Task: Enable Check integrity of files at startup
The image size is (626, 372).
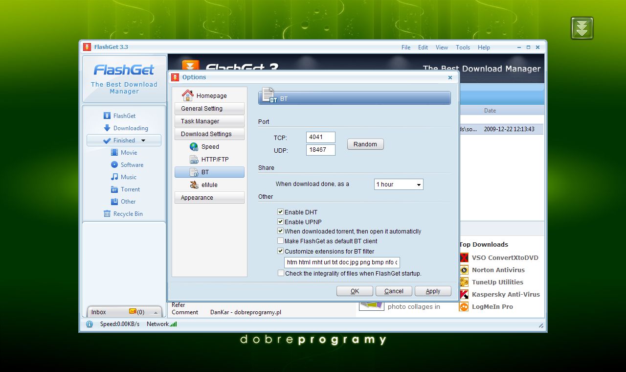Action: click(281, 273)
